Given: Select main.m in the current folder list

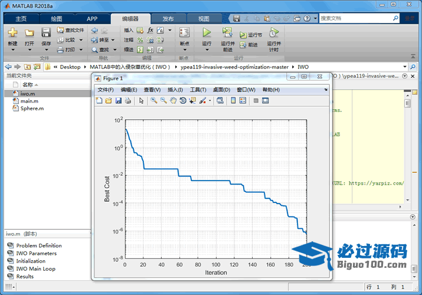Looking at the screenshot, I should point(29,101).
